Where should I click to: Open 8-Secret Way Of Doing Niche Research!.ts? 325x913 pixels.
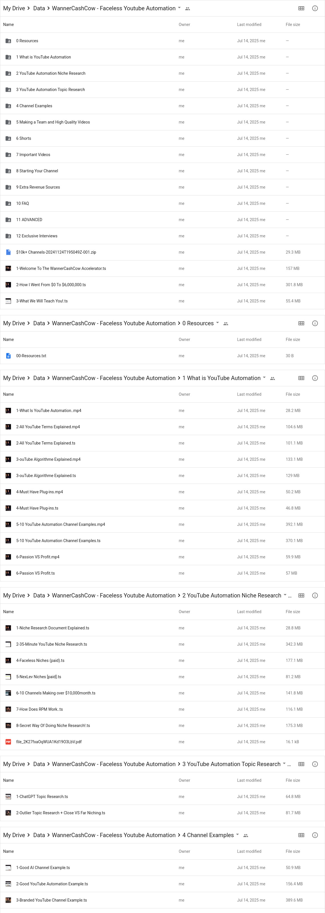(x=53, y=726)
